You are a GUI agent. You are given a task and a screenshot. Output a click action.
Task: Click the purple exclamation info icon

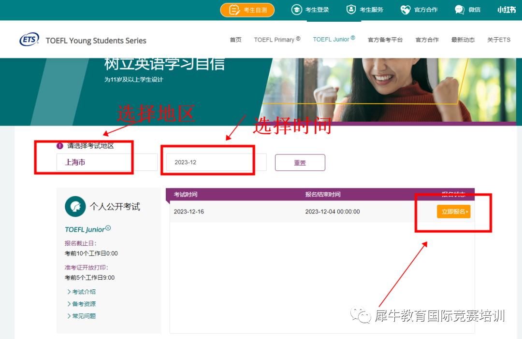point(60,146)
